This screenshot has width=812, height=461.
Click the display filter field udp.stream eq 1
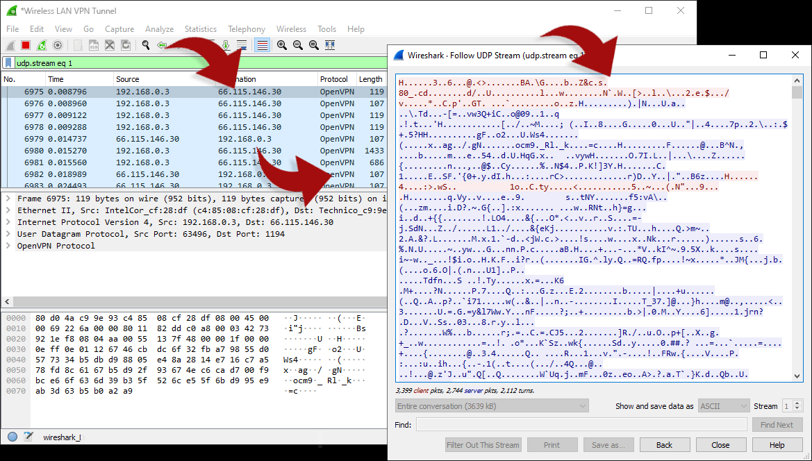201,63
